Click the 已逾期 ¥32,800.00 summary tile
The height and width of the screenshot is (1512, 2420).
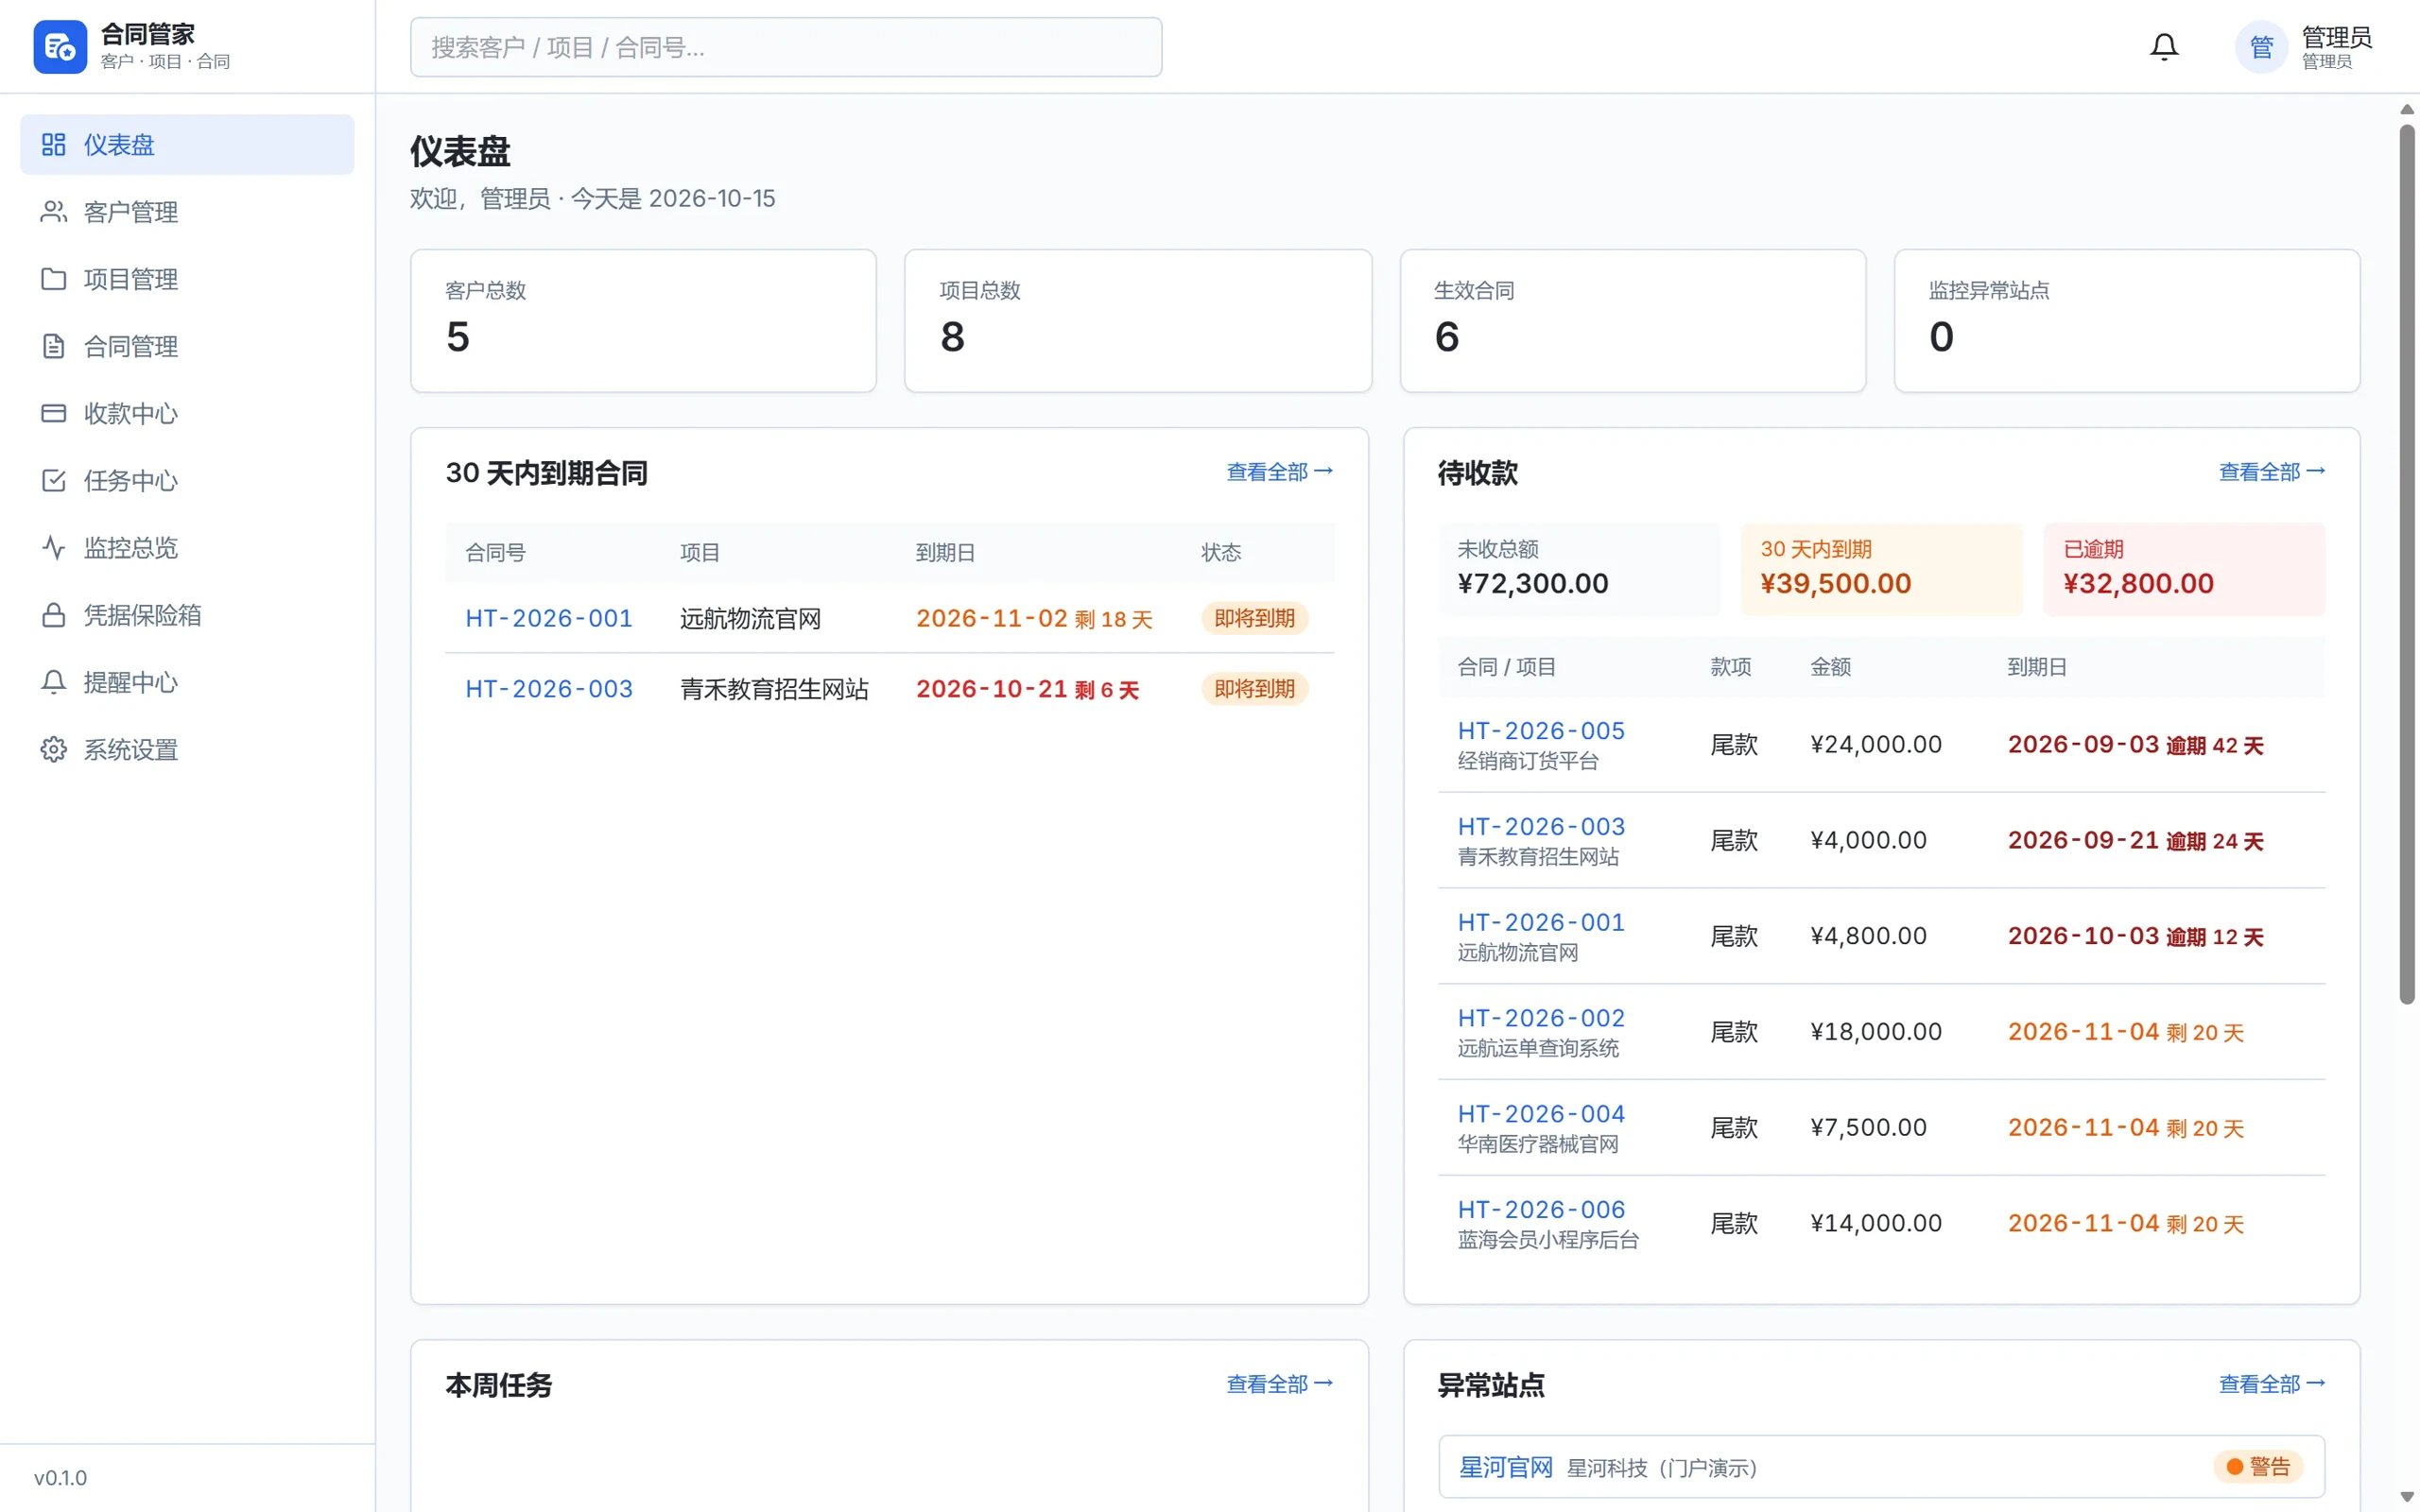pyautogui.click(x=2184, y=569)
